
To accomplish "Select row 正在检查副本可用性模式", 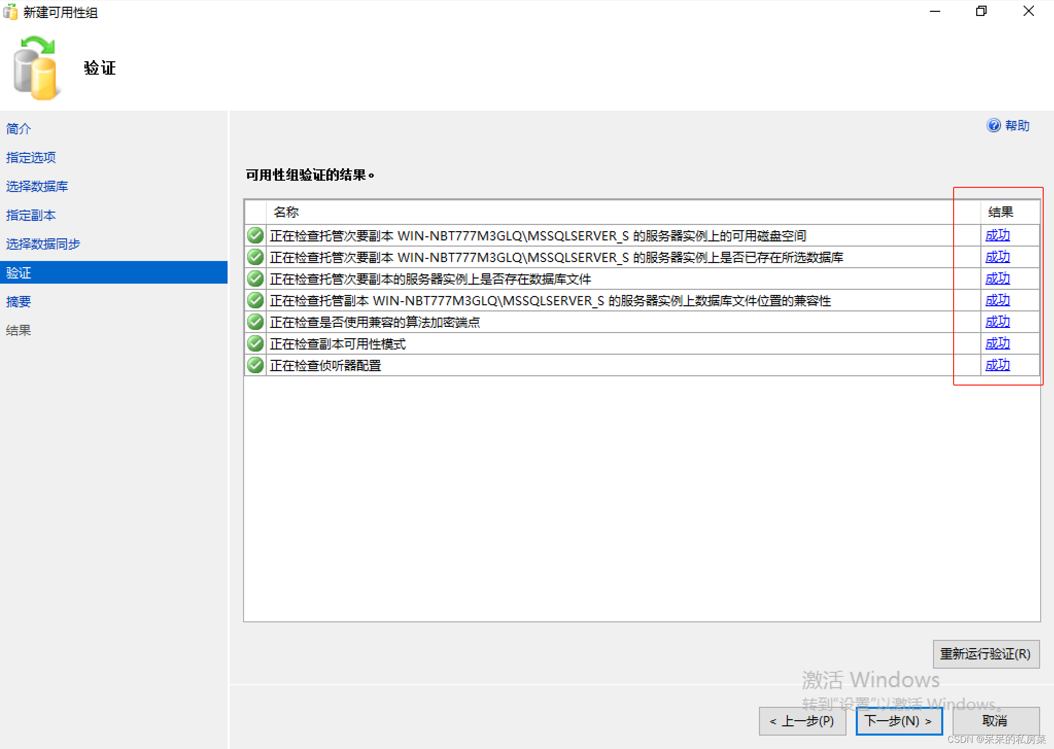I will tap(642, 344).
